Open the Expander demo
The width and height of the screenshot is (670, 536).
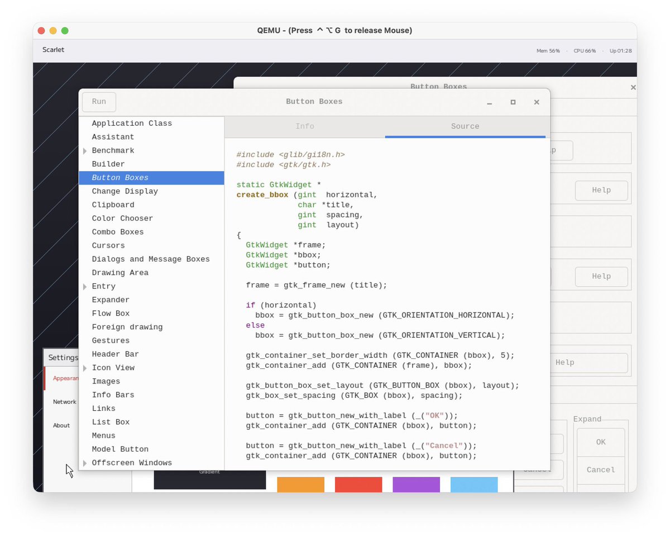pos(151,300)
